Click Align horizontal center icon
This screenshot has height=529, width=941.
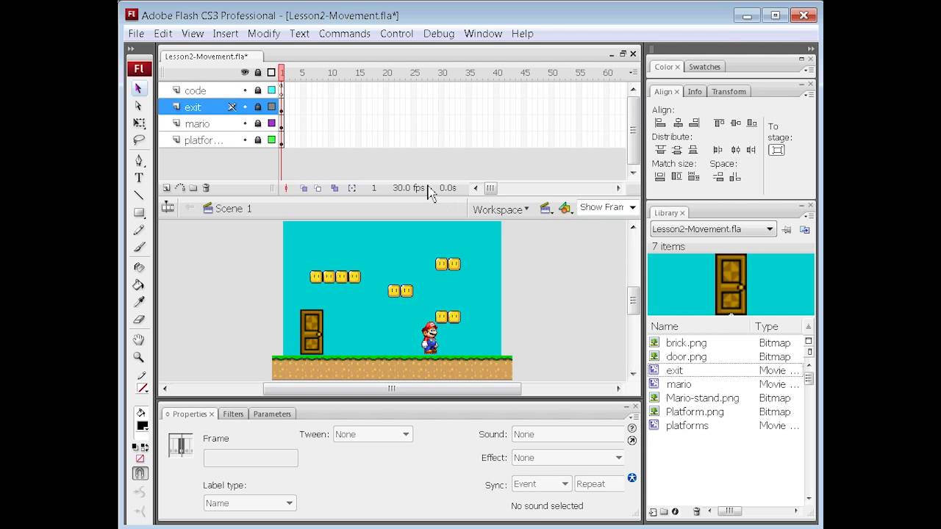(x=677, y=123)
